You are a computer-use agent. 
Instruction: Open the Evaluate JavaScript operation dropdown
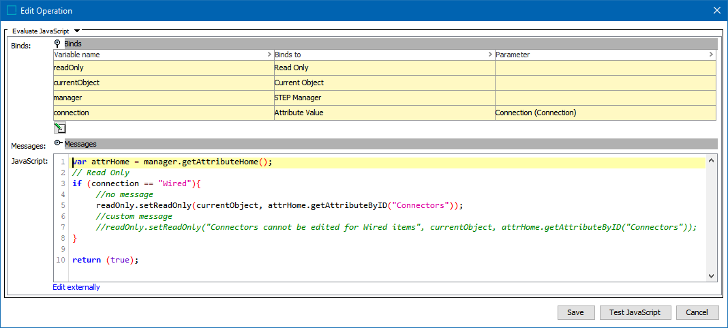coord(77,31)
